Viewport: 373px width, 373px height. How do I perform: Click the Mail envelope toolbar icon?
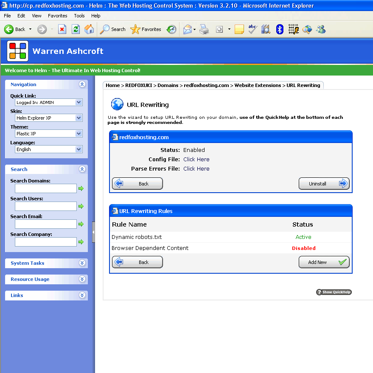tap(188, 30)
